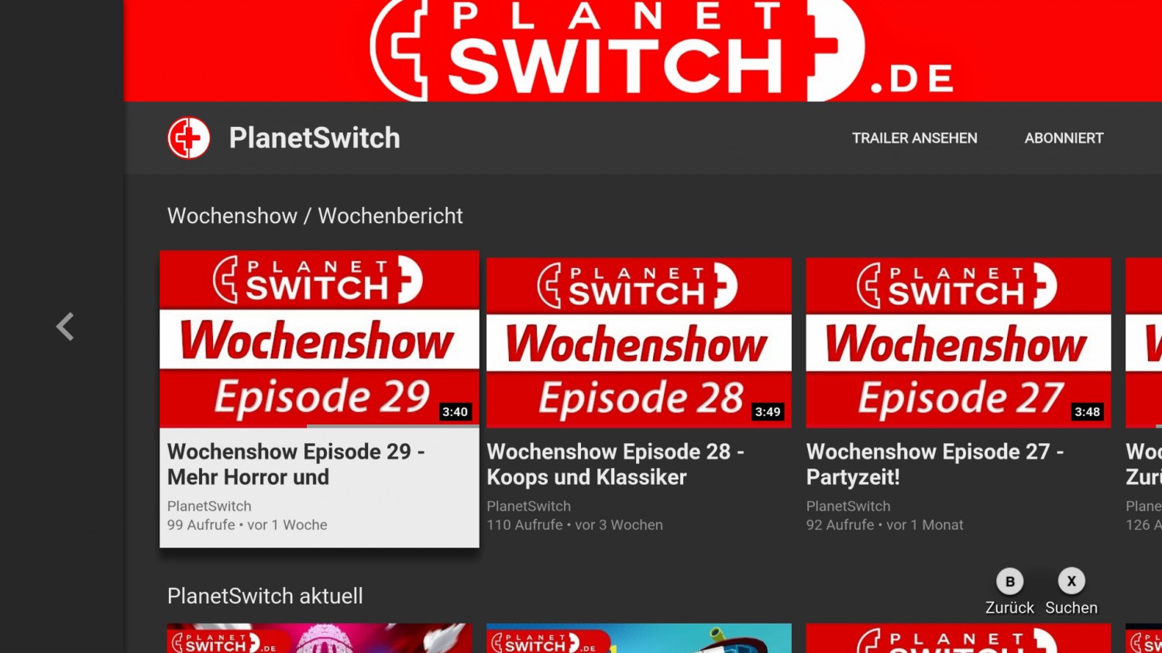Click the 3:48 duration badge on Episode 27
This screenshot has height=653, width=1162.
click(1087, 412)
